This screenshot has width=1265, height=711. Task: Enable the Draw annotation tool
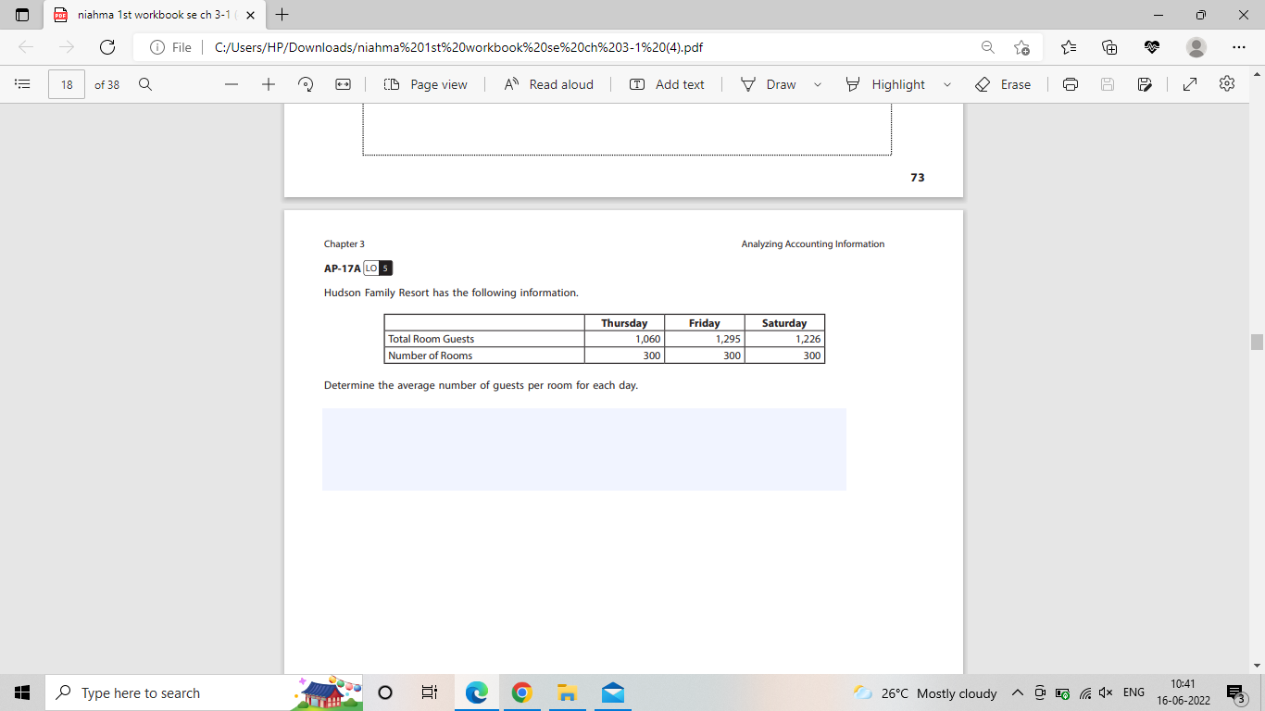tap(770, 84)
